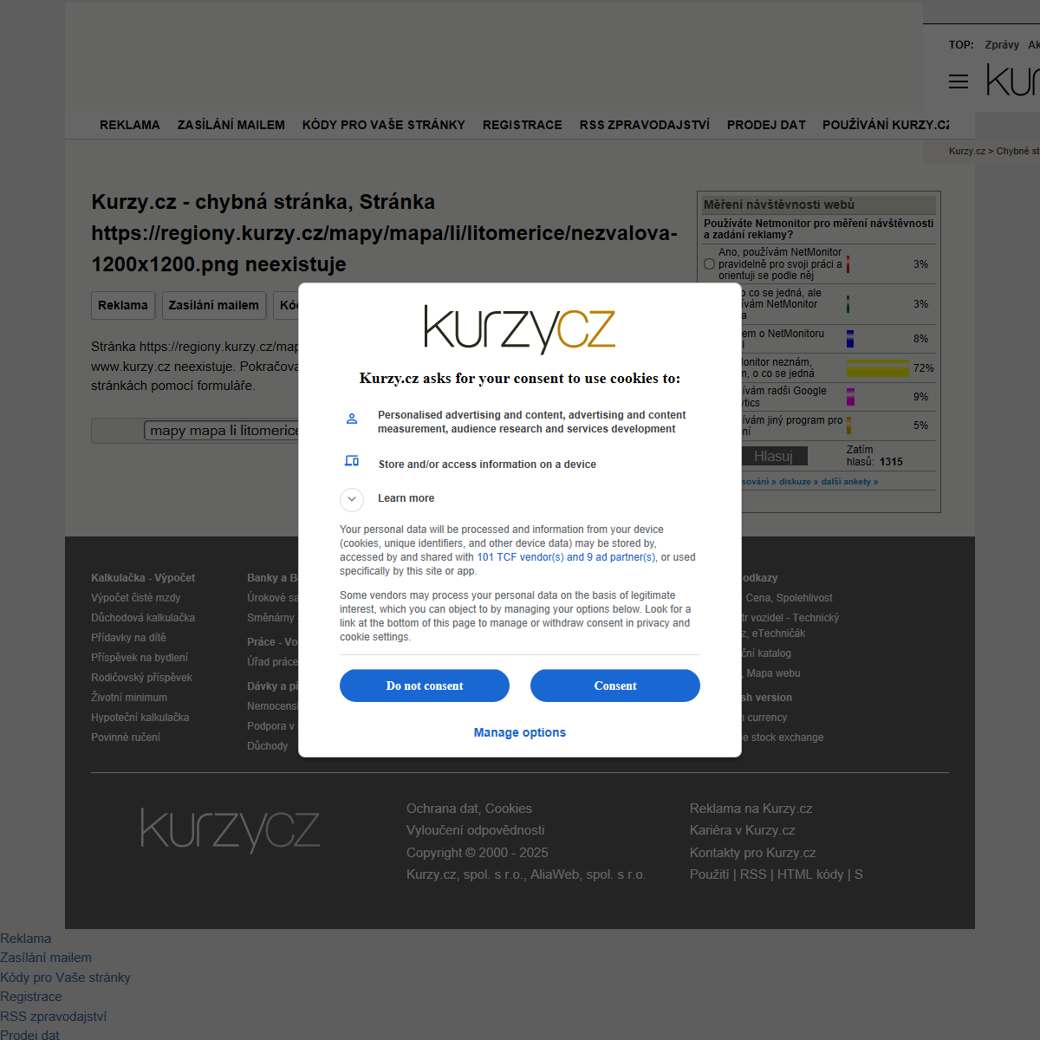Open the Mapa webu footer link

773,673
